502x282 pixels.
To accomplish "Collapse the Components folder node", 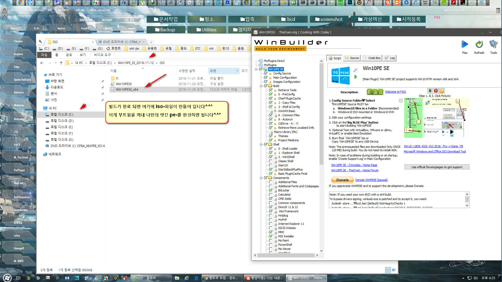I will pos(261,178).
